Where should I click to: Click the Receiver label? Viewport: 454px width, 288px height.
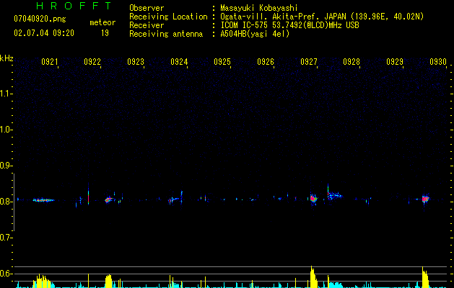click(147, 25)
